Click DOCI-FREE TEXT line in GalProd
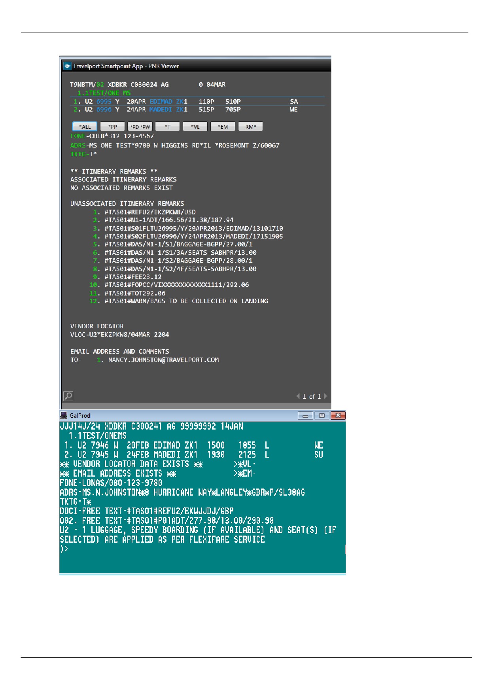 pos(147,511)
